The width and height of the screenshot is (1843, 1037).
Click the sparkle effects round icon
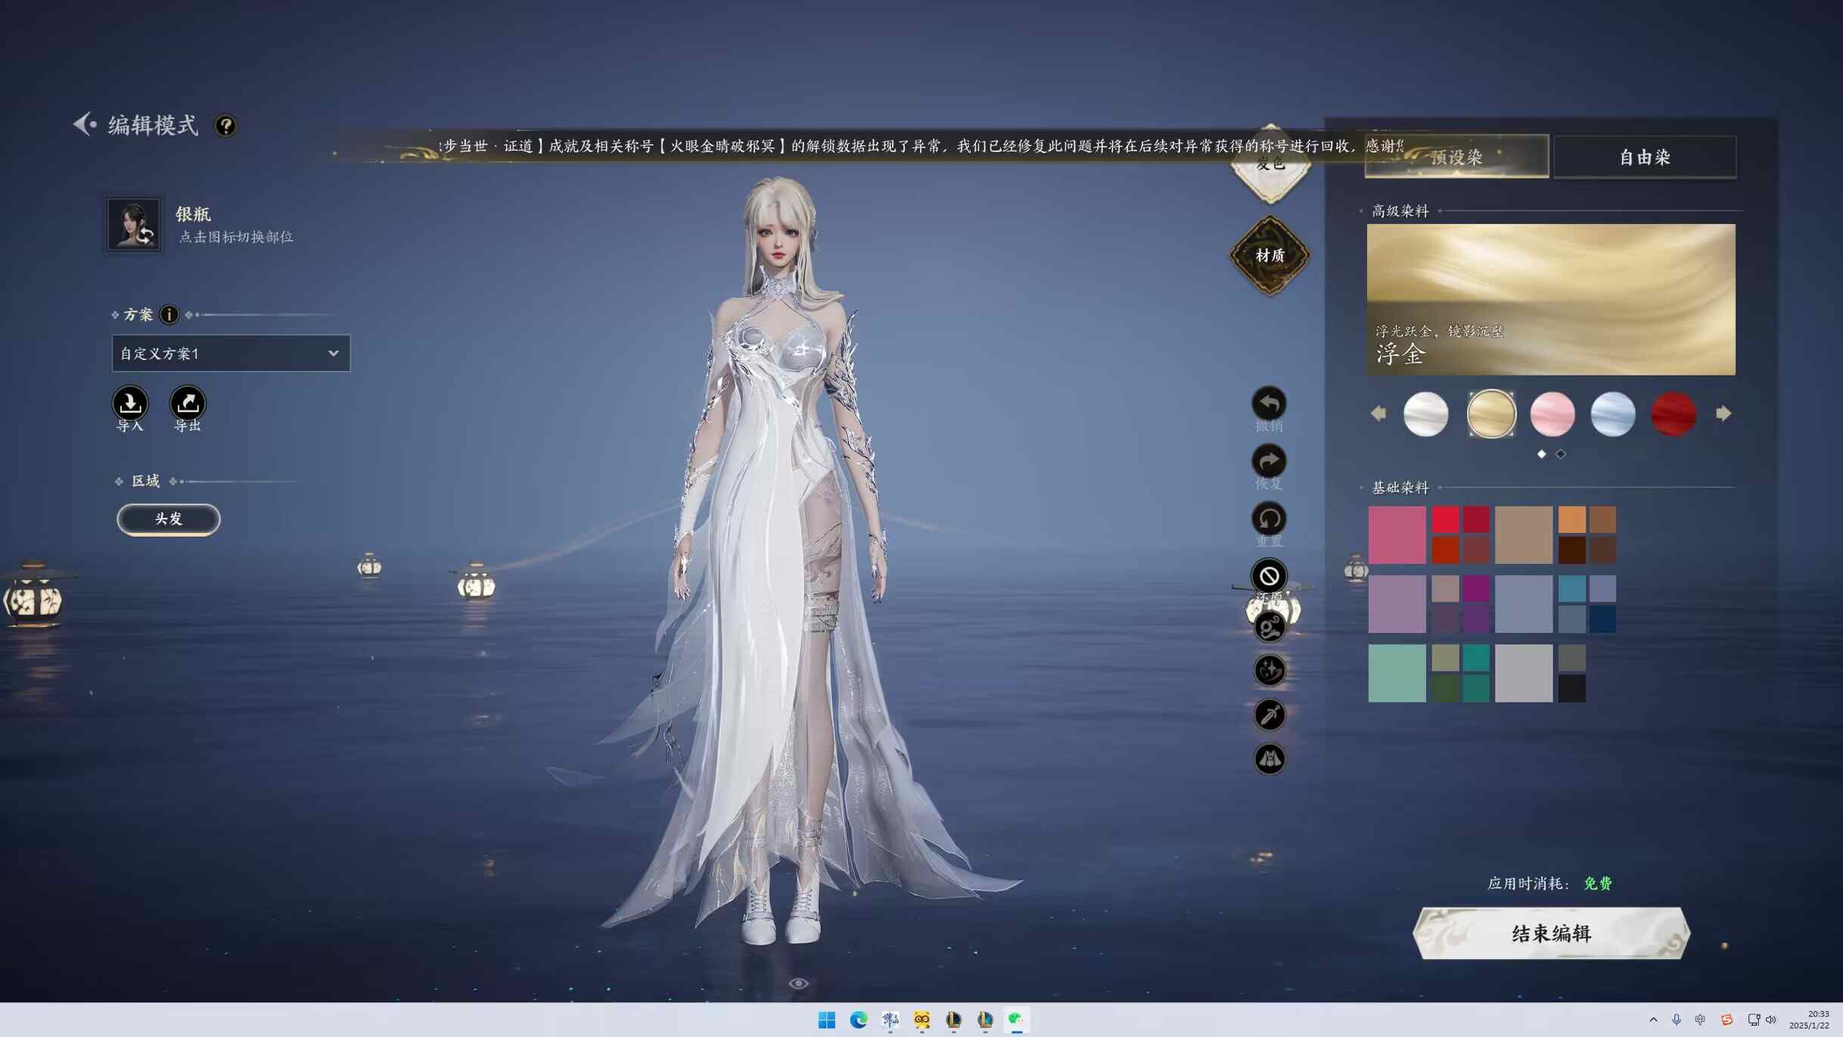click(x=1270, y=671)
